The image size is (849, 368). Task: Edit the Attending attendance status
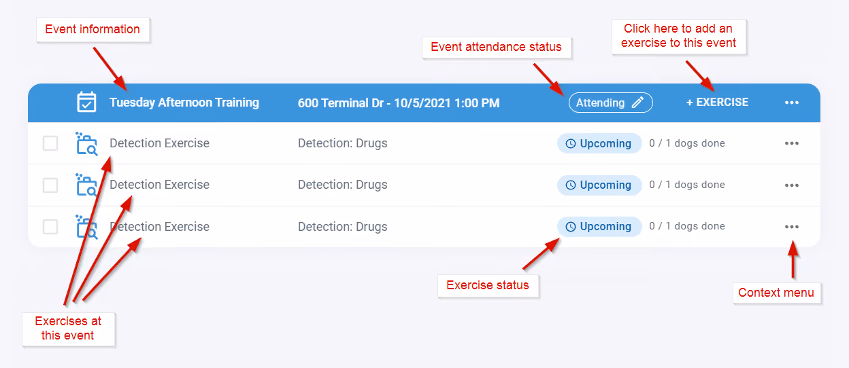coord(611,103)
